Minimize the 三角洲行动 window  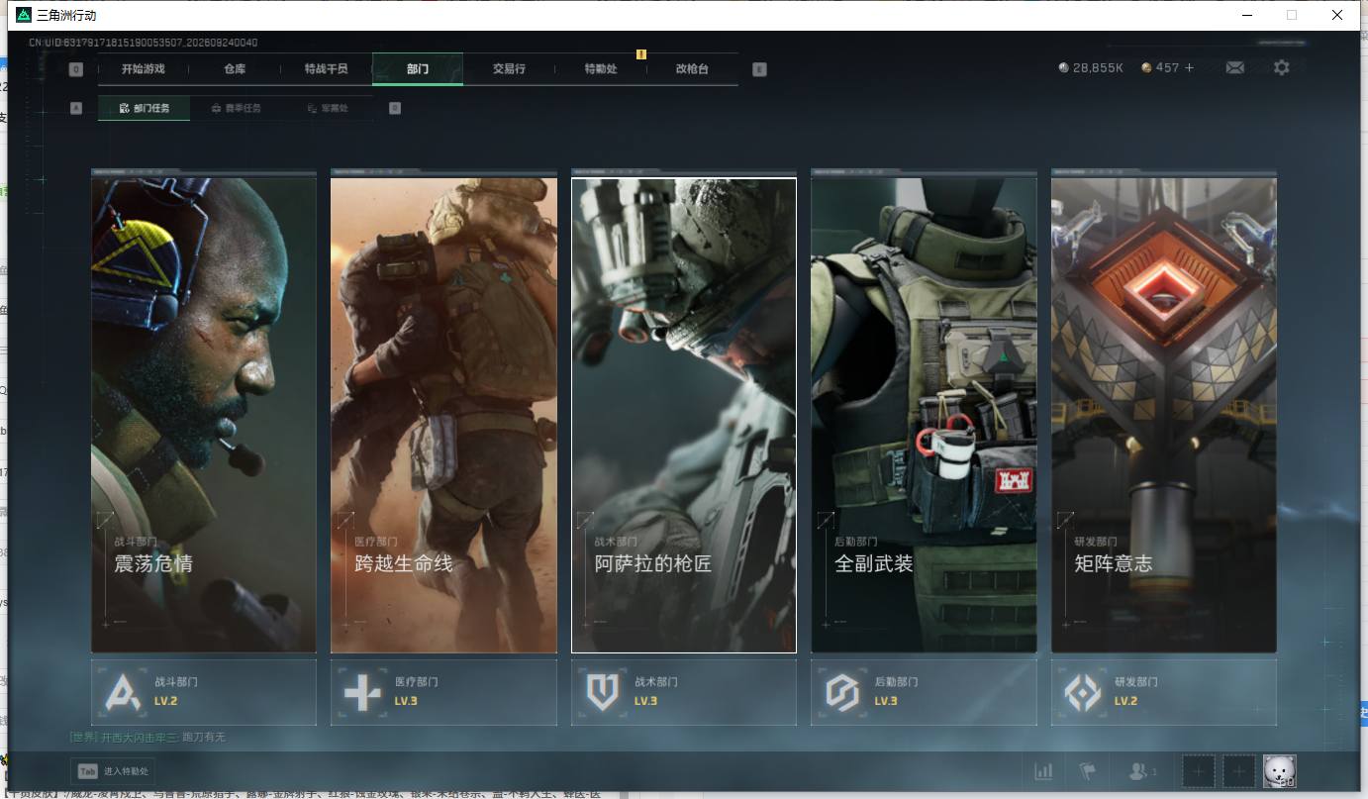(1246, 15)
